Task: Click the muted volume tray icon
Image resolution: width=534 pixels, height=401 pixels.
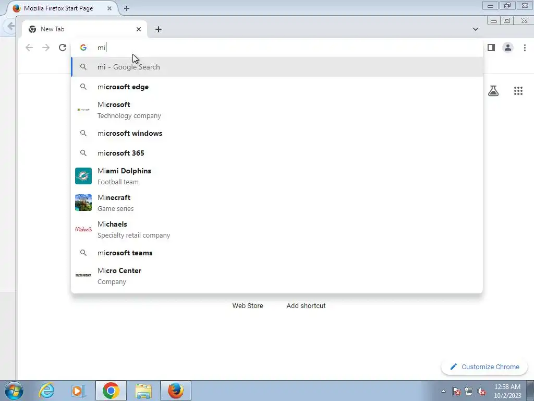Action: [x=481, y=392]
